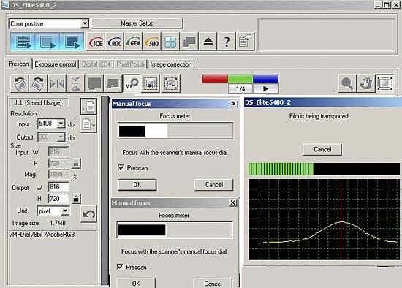Toggle the input size lock icon
This screenshot has height=288, width=402.
76,163
